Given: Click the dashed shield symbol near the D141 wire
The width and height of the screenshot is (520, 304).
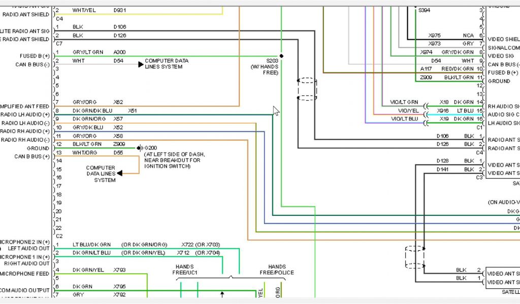Looking at the screenshot, I should coord(414,257).
